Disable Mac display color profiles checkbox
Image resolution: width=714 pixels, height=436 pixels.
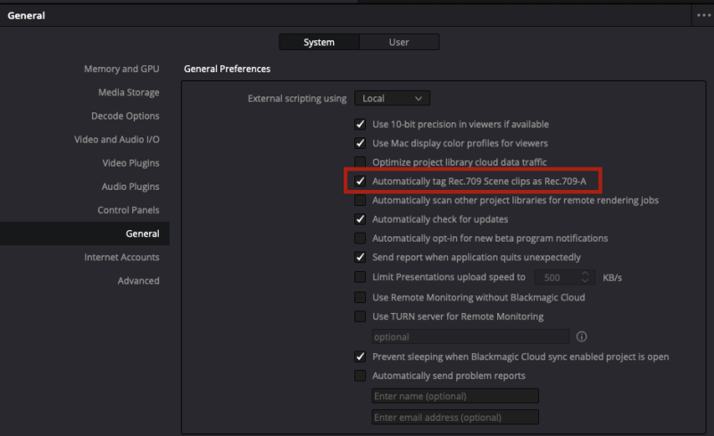(361, 144)
